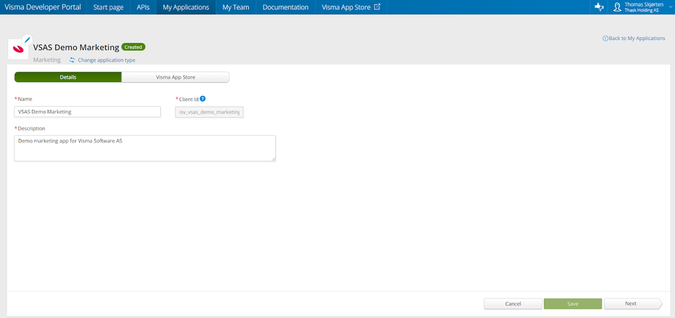675x318 pixels.
Task: Expand the Thomas Skjørten user menu arrow
Action: coord(671,7)
